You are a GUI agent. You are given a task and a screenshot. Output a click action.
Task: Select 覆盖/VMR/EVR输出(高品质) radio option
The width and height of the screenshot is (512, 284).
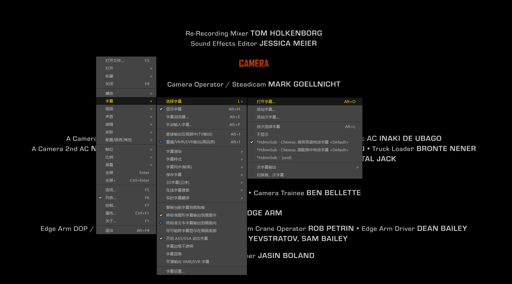point(190,142)
